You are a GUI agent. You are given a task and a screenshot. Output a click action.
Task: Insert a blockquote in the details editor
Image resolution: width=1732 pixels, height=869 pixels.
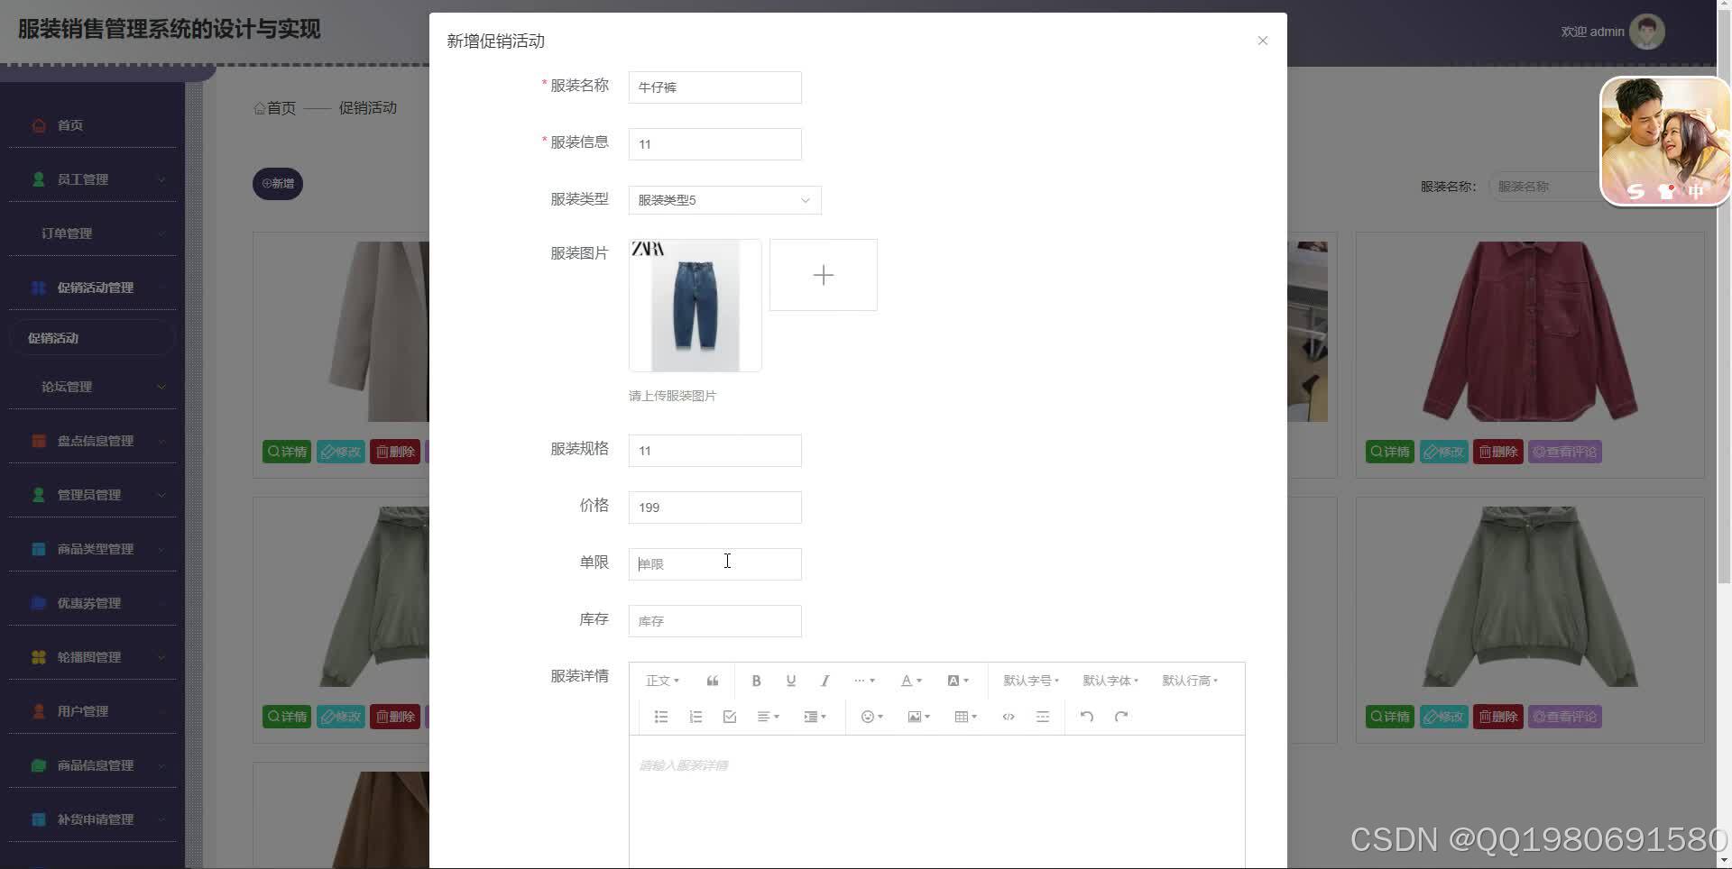(712, 681)
